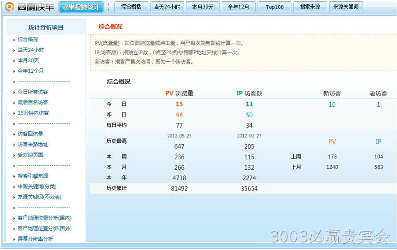The image size is (397, 250).
Task: Click the 每日平均 row label
Action: [x=117, y=125]
